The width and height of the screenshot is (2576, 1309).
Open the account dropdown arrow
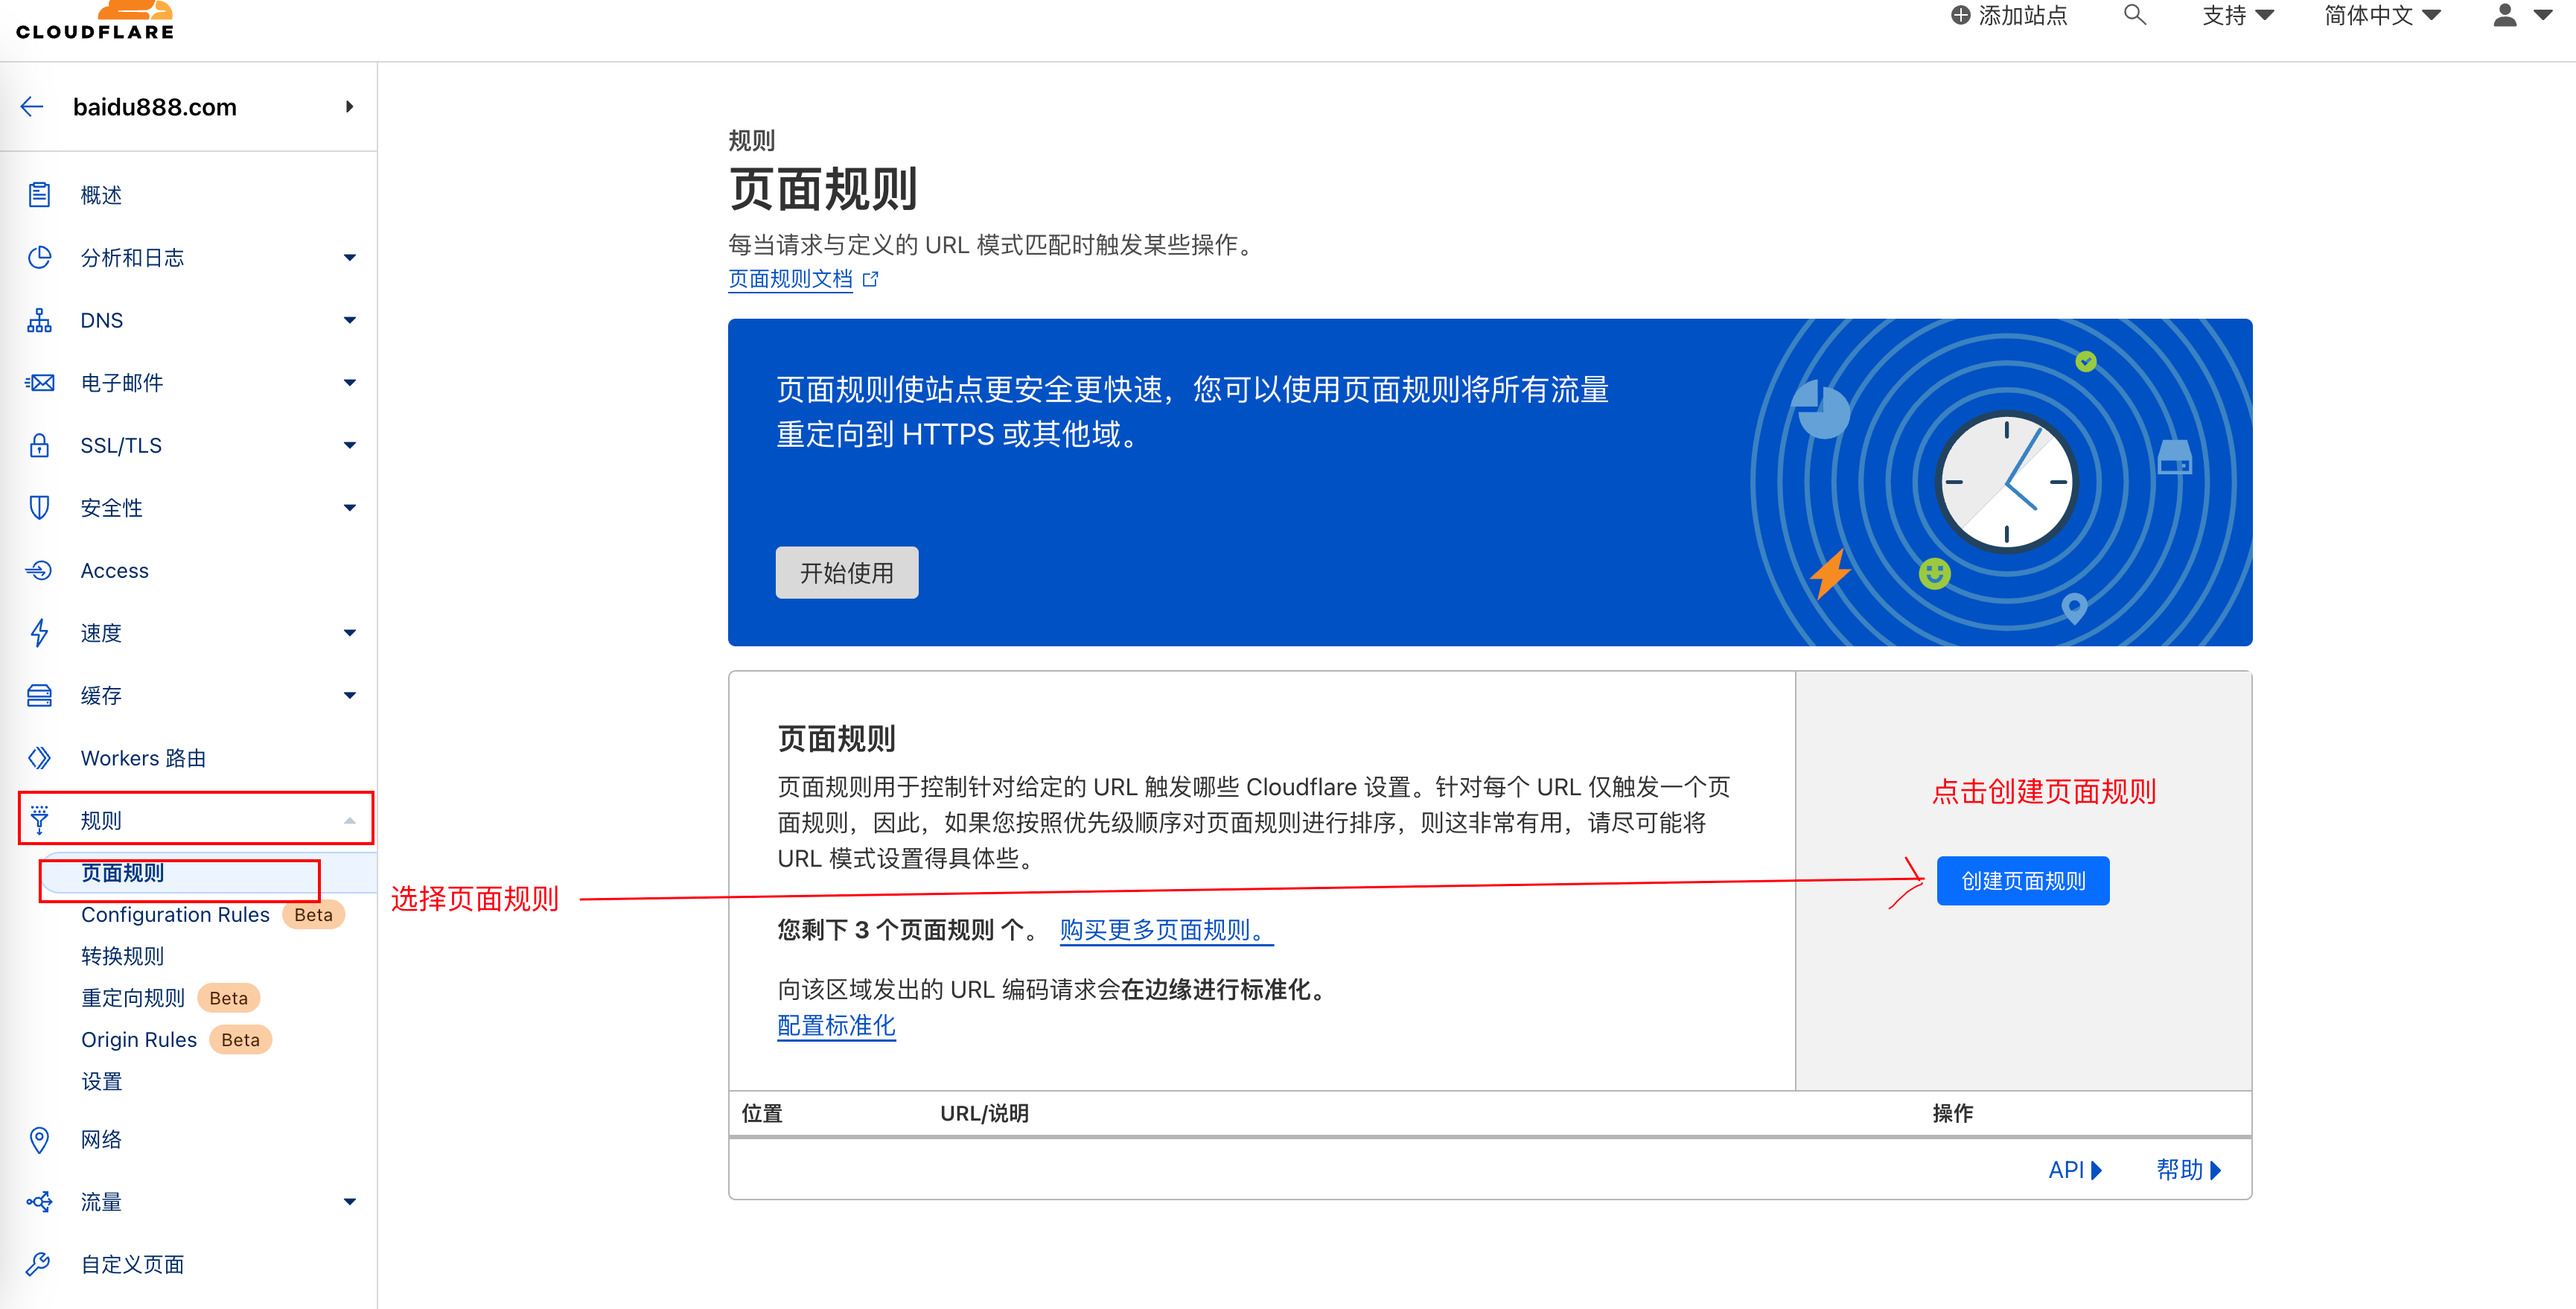[2543, 15]
